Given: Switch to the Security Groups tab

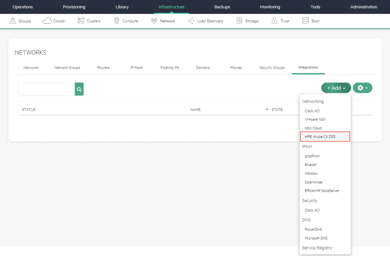Looking at the screenshot, I should point(272,68).
